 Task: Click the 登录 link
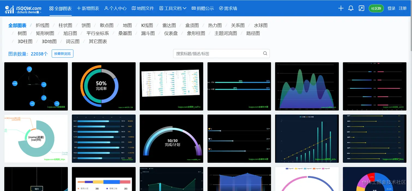(x=391, y=8)
